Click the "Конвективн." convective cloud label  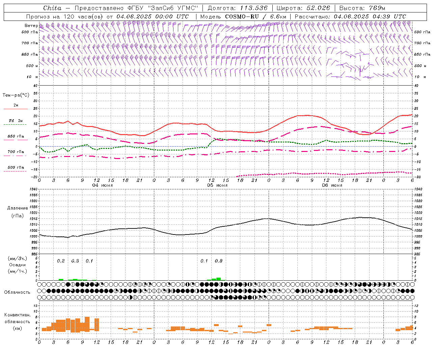(x=18, y=315)
